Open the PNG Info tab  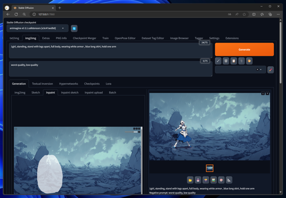coord(61,38)
